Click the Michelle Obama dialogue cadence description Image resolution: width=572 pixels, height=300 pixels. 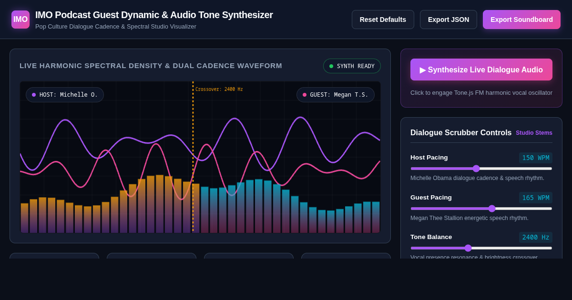click(x=477, y=178)
